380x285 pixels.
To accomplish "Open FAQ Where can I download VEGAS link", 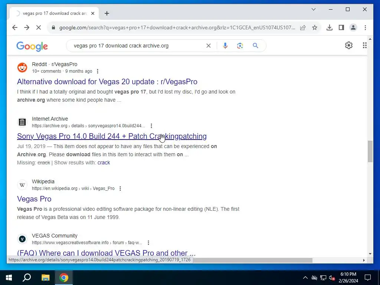I will [106, 253].
